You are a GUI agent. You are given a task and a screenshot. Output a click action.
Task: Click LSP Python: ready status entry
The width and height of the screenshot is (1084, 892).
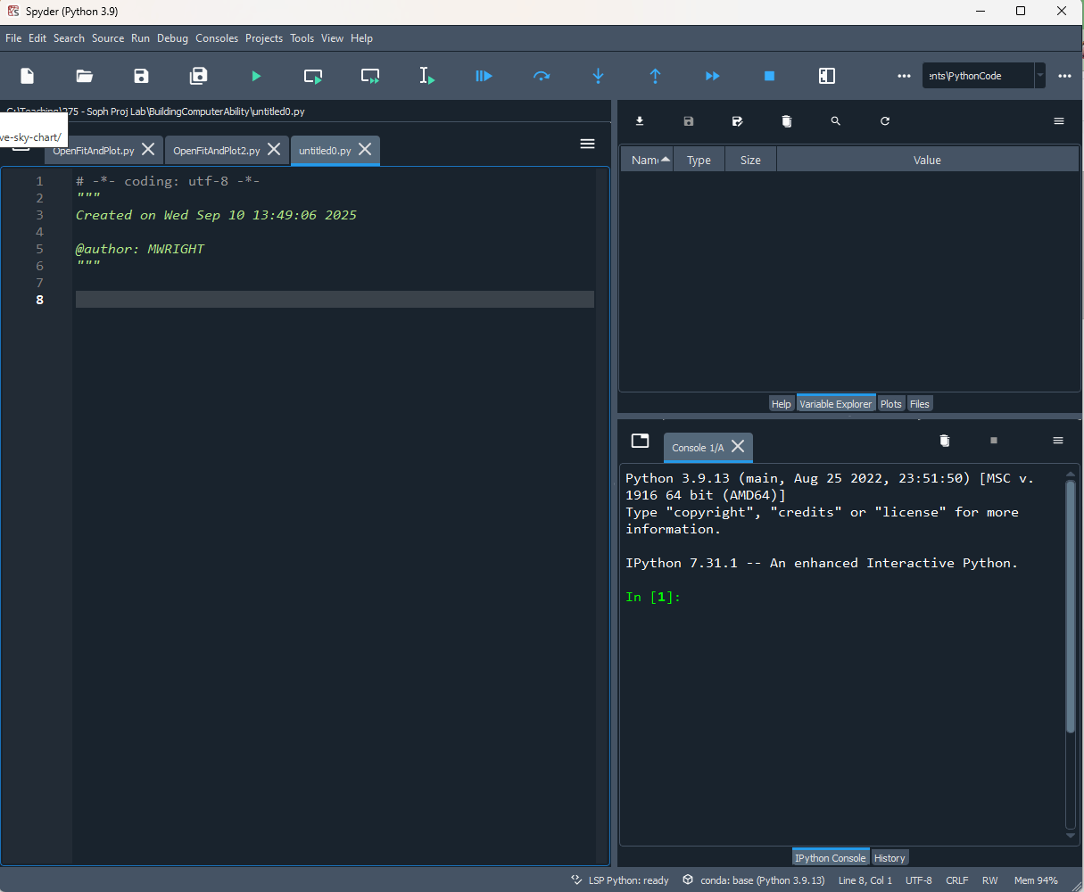coord(620,880)
